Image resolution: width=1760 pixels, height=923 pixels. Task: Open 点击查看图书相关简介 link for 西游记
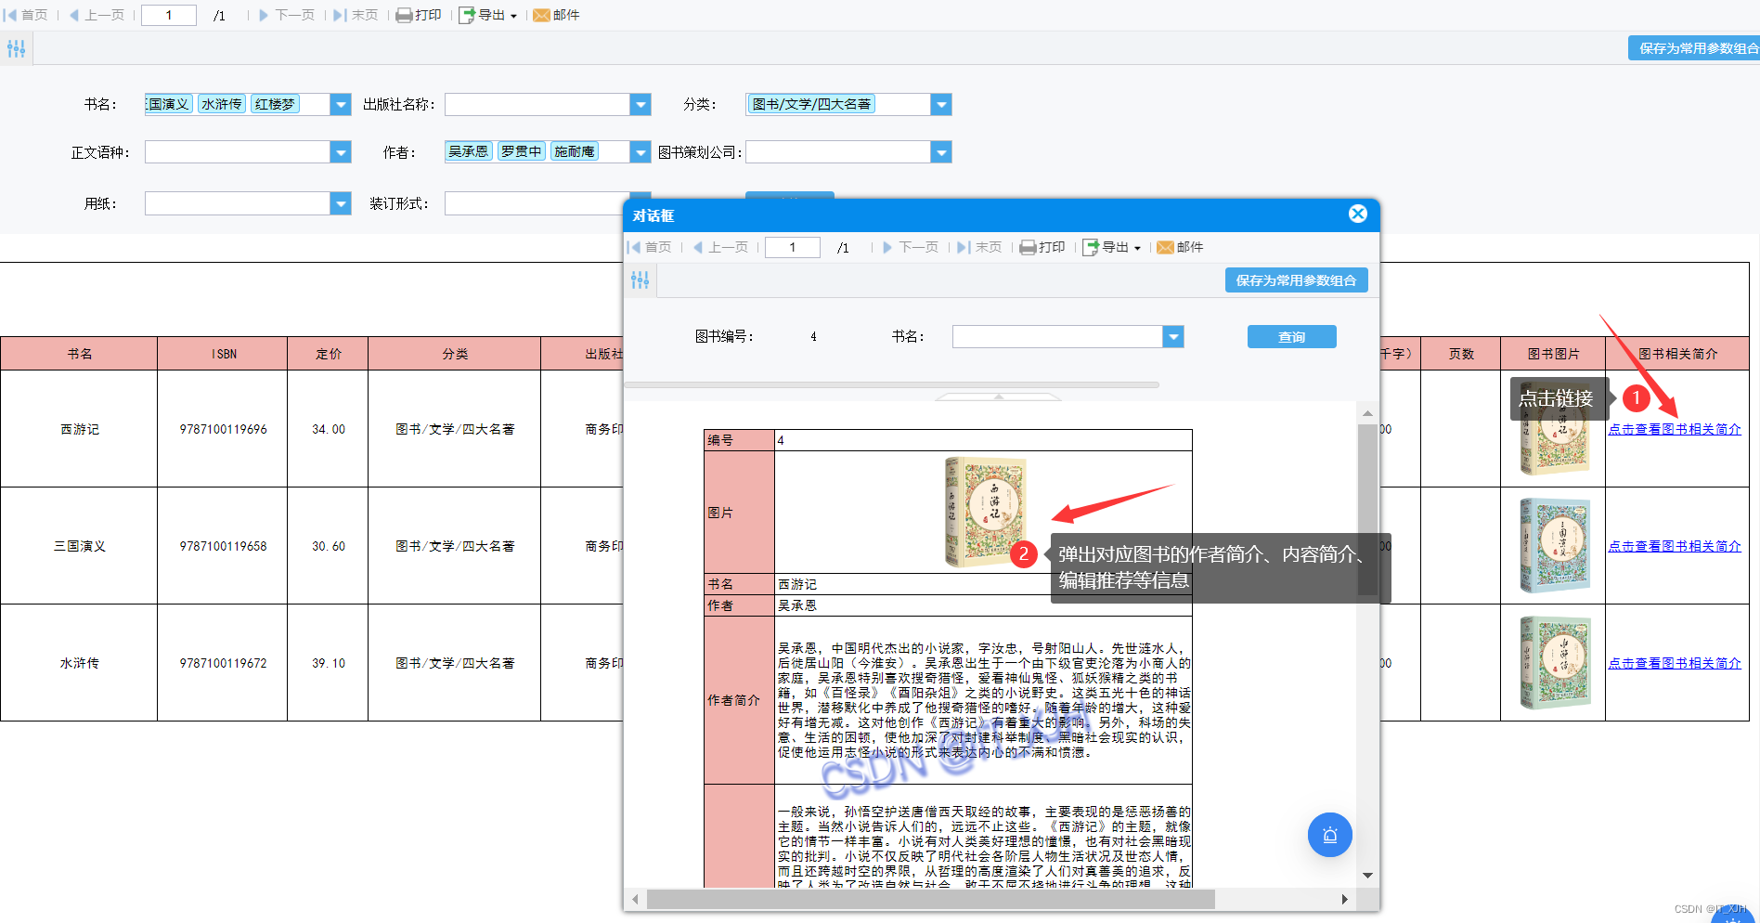1675,429
